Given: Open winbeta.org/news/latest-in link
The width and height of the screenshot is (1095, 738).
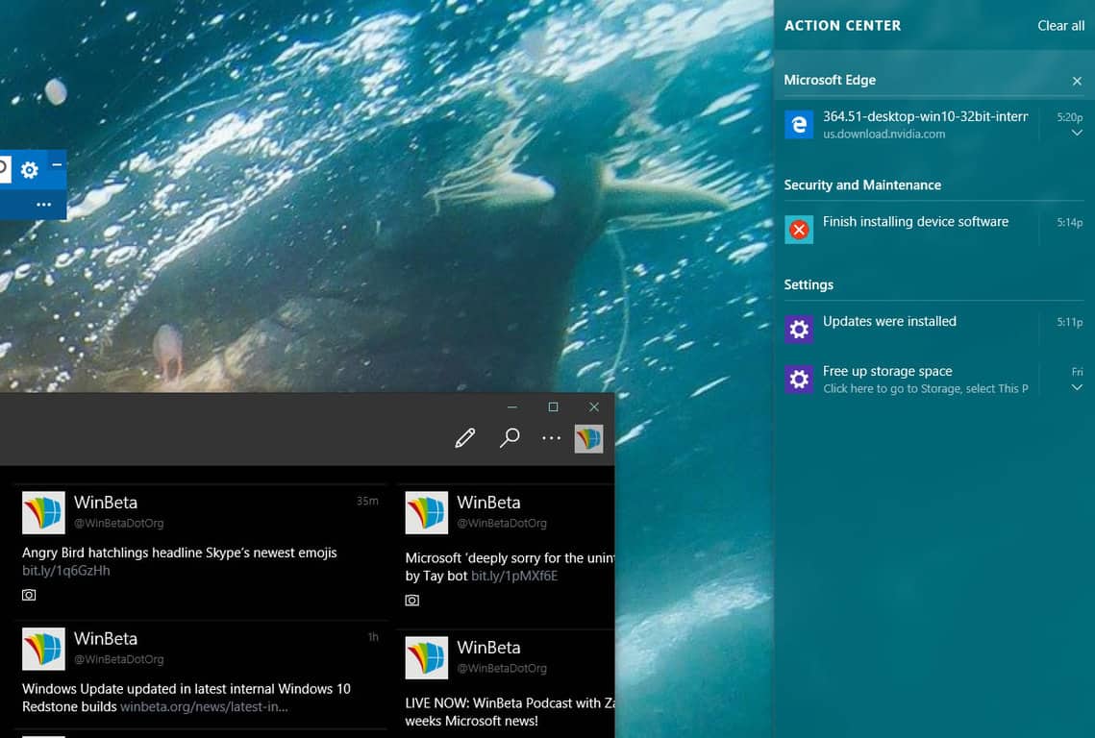Looking at the screenshot, I should [204, 706].
